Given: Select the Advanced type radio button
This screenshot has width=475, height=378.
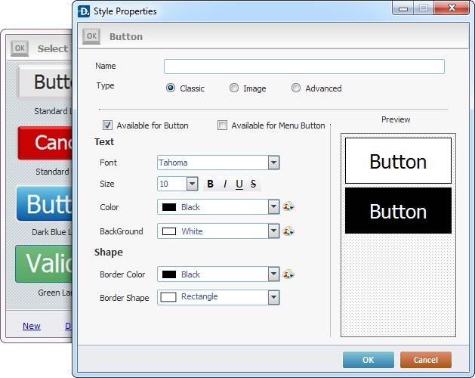Looking at the screenshot, I should tap(296, 88).
